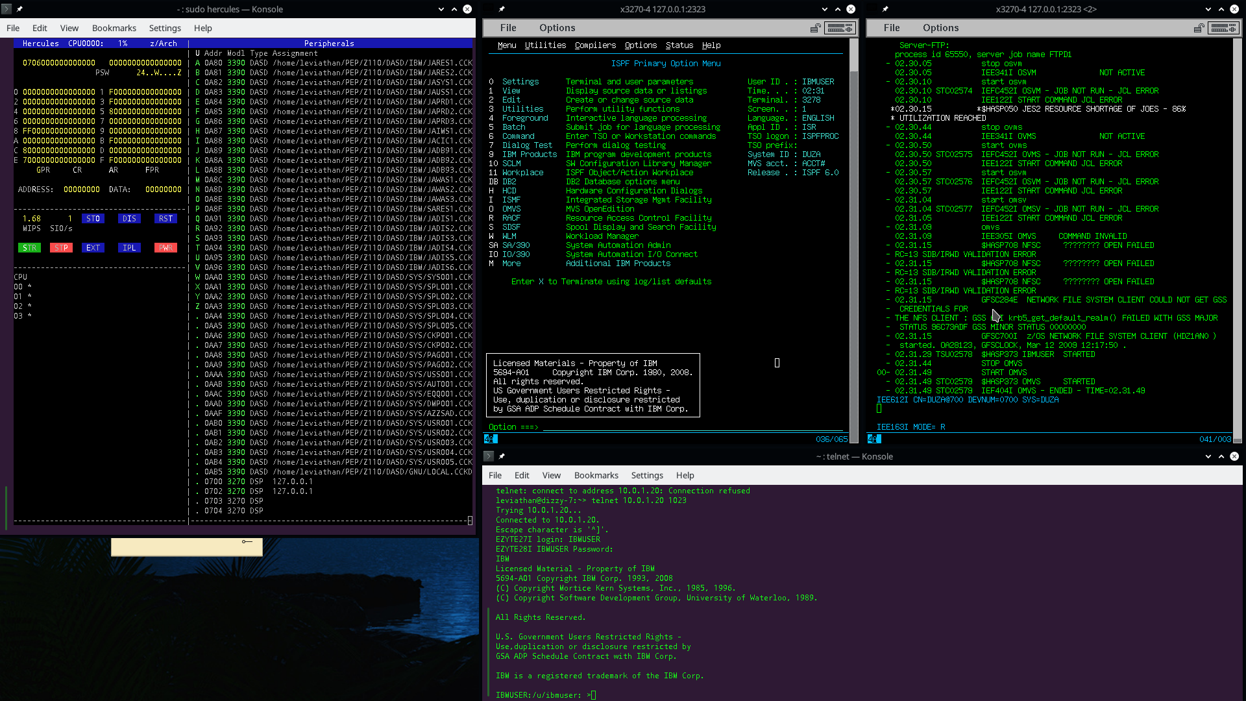Click RACF option in ISPF menu
The width and height of the screenshot is (1246, 701).
point(511,218)
